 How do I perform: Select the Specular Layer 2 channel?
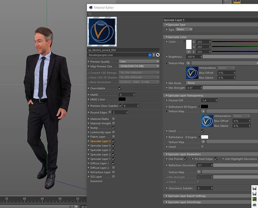[100, 154]
